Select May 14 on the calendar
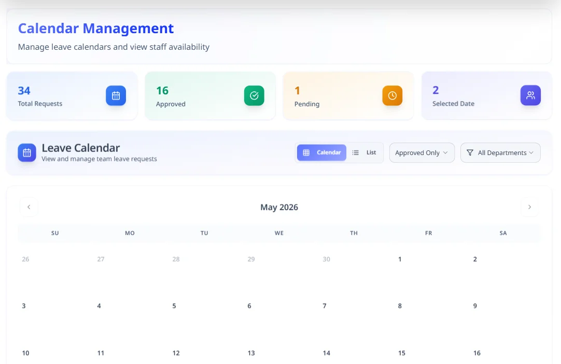561x364 pixels. click(x=326, y=353)
